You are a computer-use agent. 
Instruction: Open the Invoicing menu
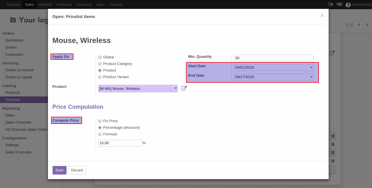[84, 4]
